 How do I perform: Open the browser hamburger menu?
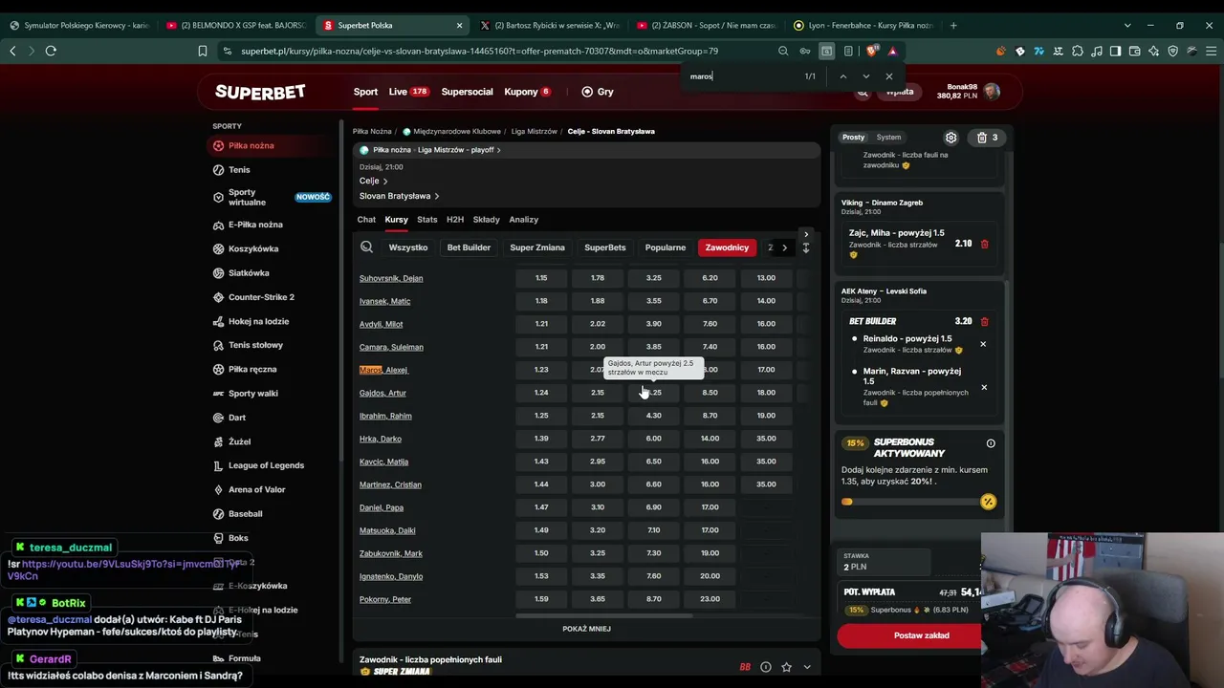(1211, 51)
